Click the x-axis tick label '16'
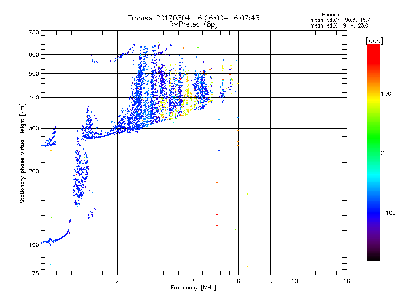 pyautogui.click(x=347, y=281)
